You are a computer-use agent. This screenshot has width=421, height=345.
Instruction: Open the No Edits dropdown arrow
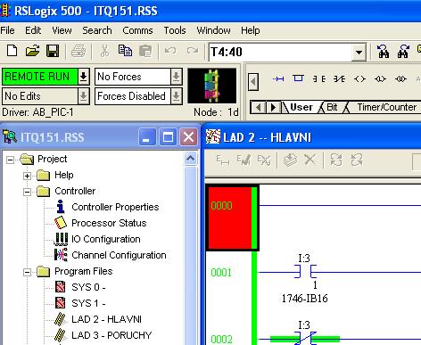click(x=84, y=96)
